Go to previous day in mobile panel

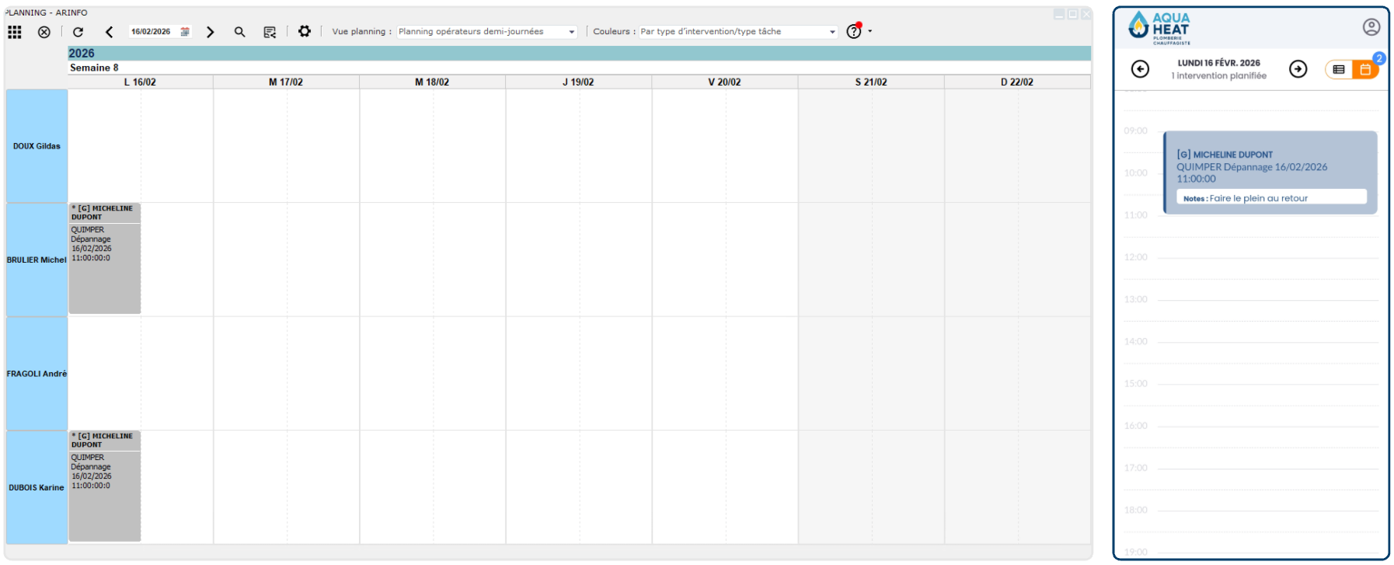tap(1140, 69)
